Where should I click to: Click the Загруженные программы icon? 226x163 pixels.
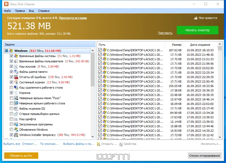pyautogui.click(x=16, y=124)
